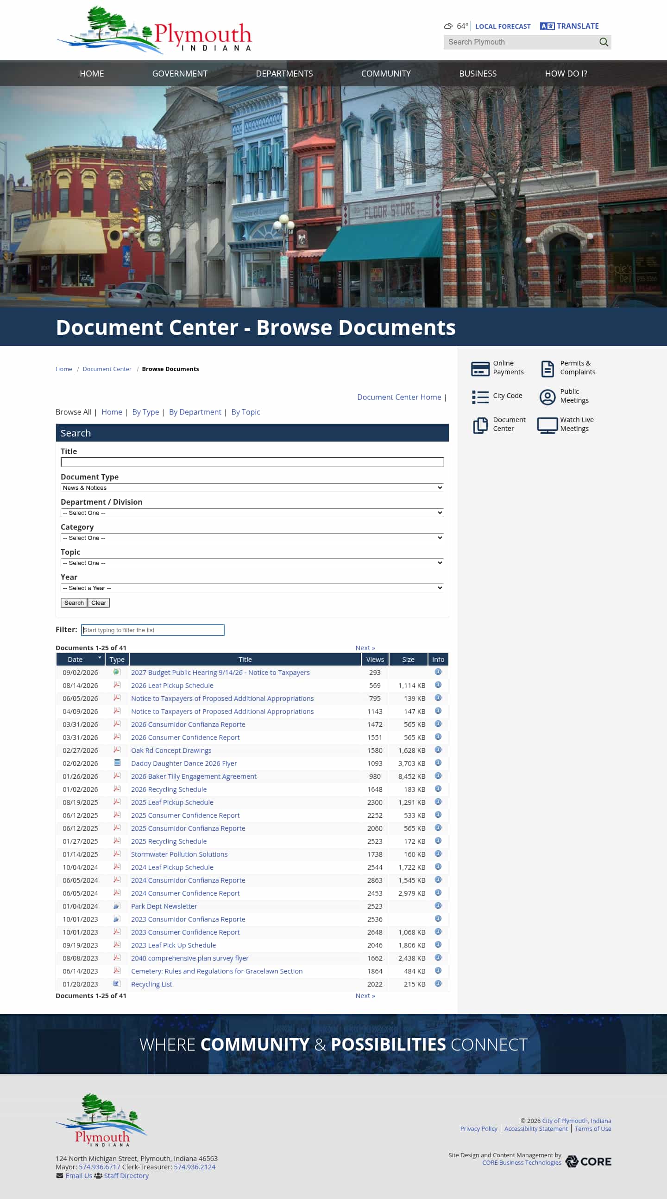Screen dimensions: 667x1199
Task: Open the COMMUNITY nav menu
Action: [x=386, y=74]
